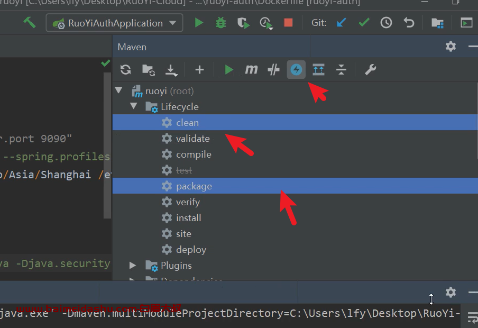Collapse the ruoyi (root) node
Image resolution: width=478 pixels, height=328 pixels.
click(x=118, y=90)
